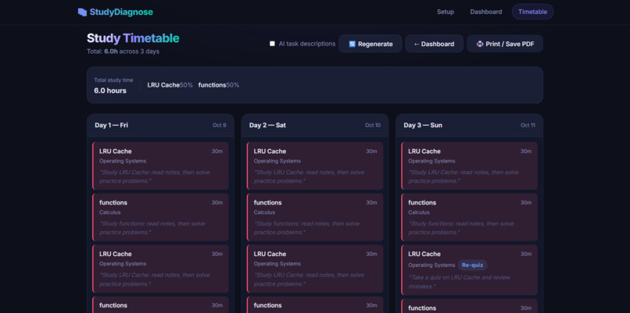Click the Re-quiz badge on Day 3
The height and width of the screenshot is (313, 630).
coord(472,265)
